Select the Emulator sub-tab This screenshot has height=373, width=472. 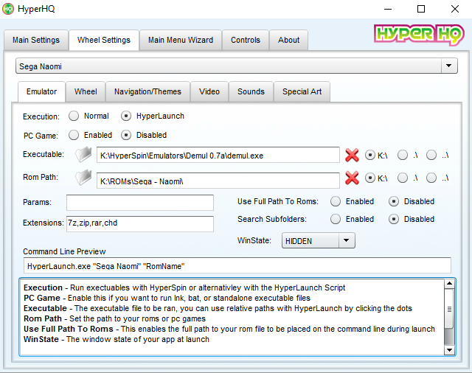[x=41, y=91]
